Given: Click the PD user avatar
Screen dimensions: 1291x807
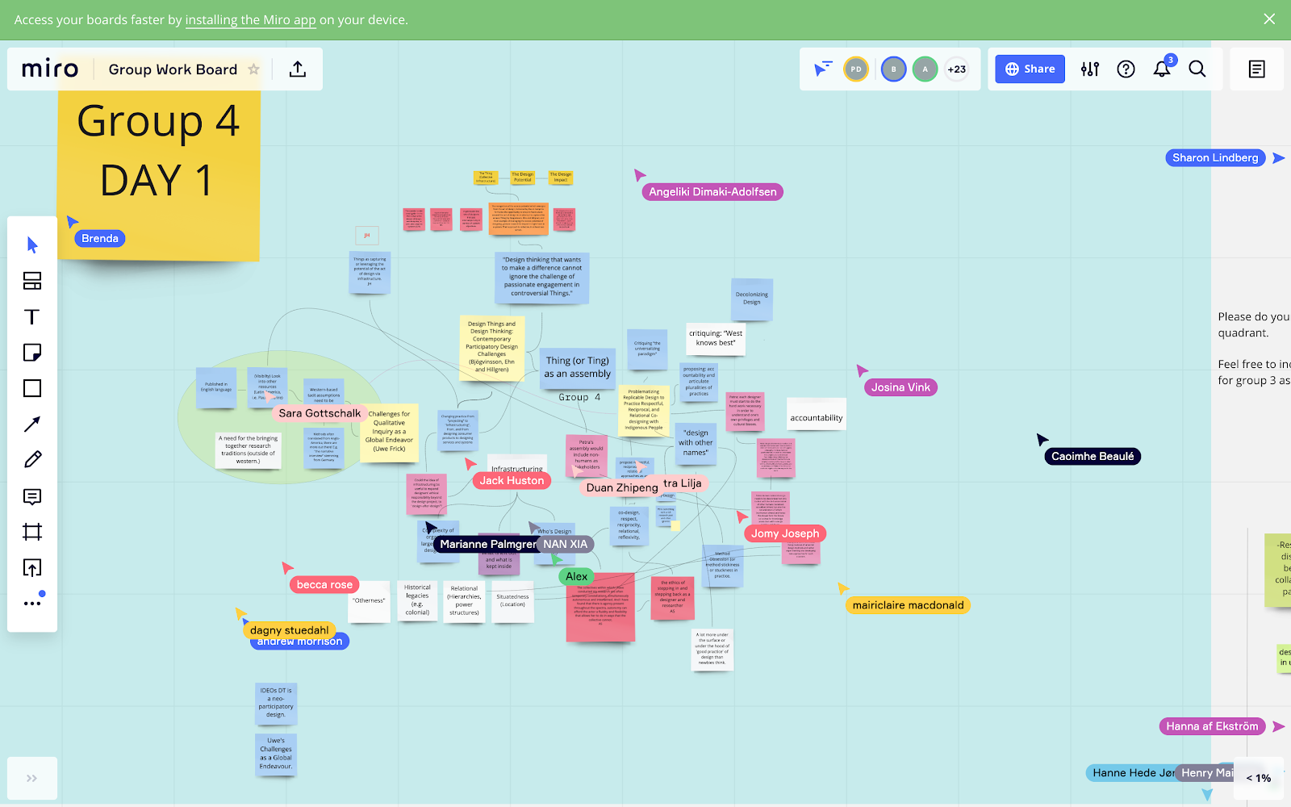Looking at the screenshot, I should 856,69.
